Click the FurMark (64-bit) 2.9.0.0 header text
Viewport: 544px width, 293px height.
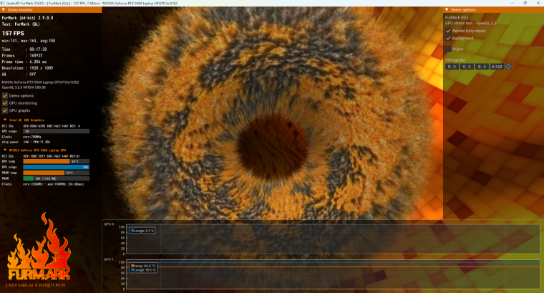[27, 18]
